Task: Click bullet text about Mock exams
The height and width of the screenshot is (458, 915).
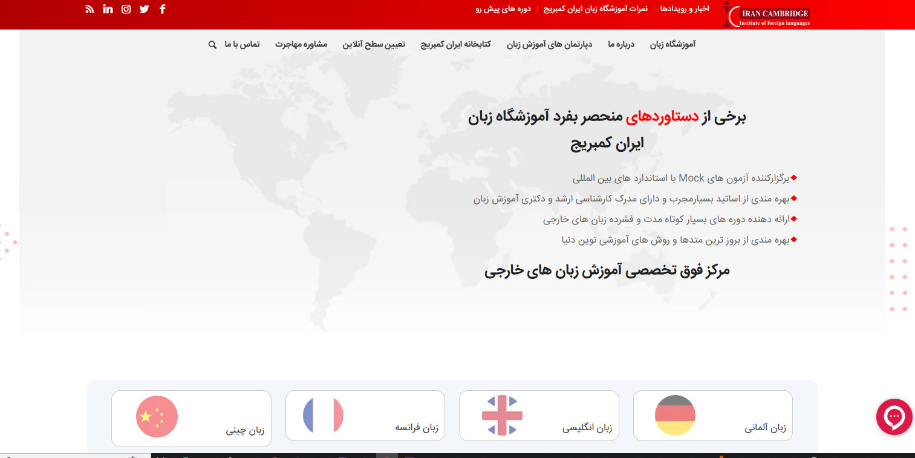Action: (x=682, y=178)
